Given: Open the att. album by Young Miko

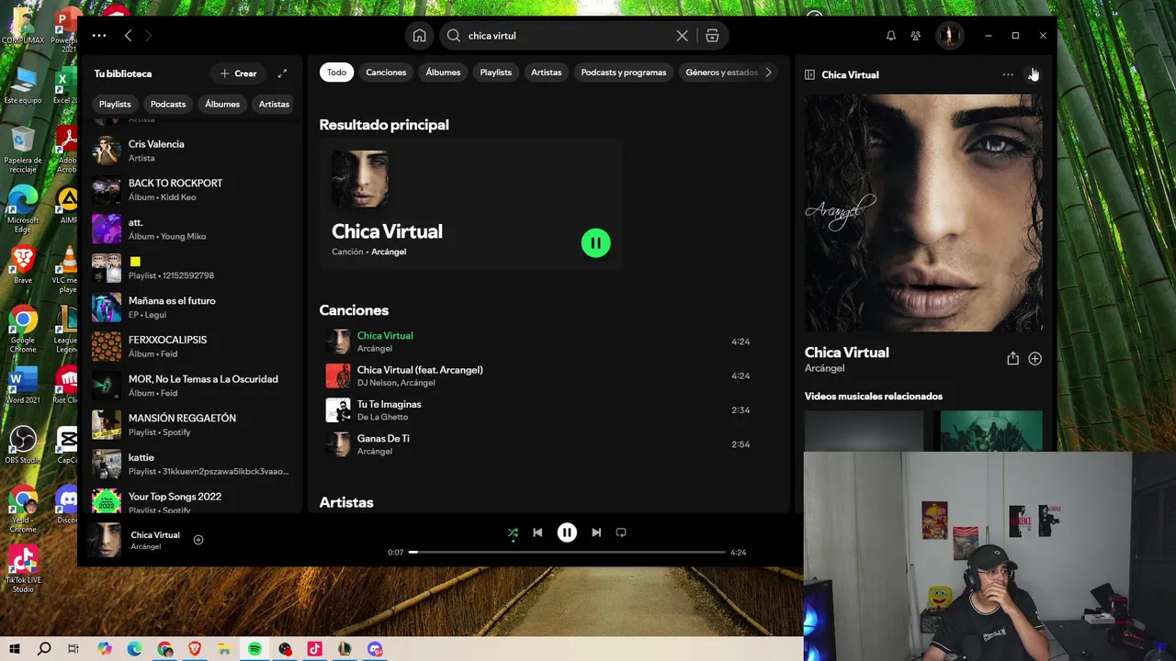Looking at the screenshot, I should tap(193, 230).
